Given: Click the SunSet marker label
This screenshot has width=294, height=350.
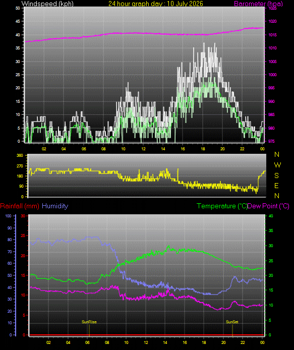Looking at the screenshot, I should pyautogui.click(x=232, y=322).
